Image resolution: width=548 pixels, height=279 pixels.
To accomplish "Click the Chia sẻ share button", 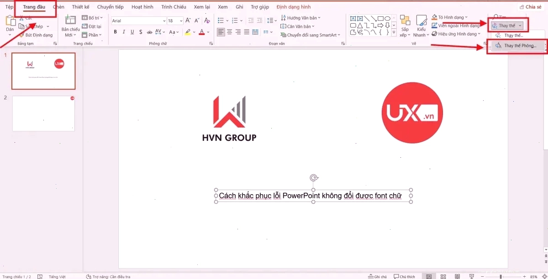I will [x=530, y=7].
